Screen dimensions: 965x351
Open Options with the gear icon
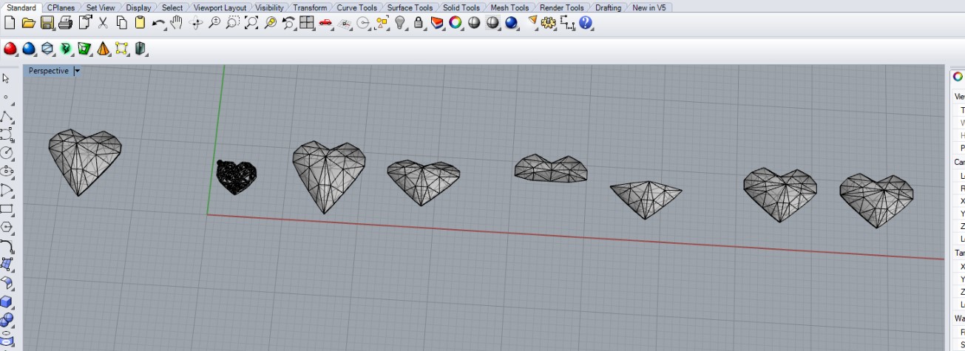coord(549,23)
